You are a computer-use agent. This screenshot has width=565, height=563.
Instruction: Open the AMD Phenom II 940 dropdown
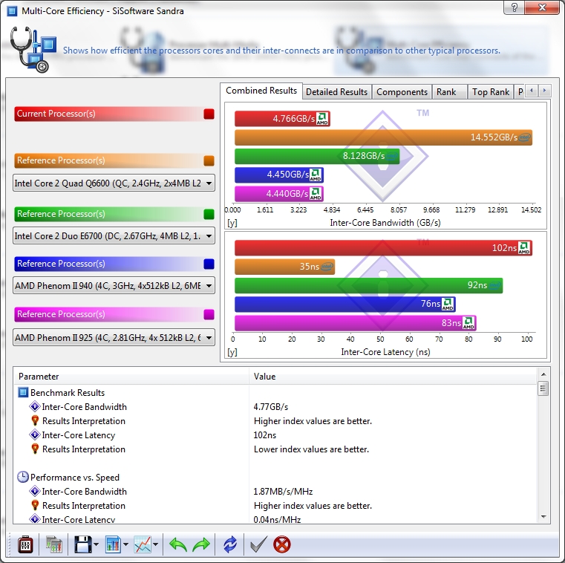click(114, 285)
